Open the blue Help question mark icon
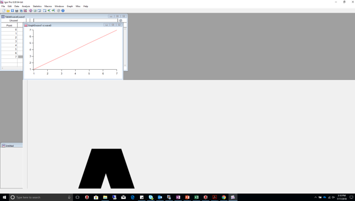The width and height of the screenshot is (355, 201). tap(63, 11)
